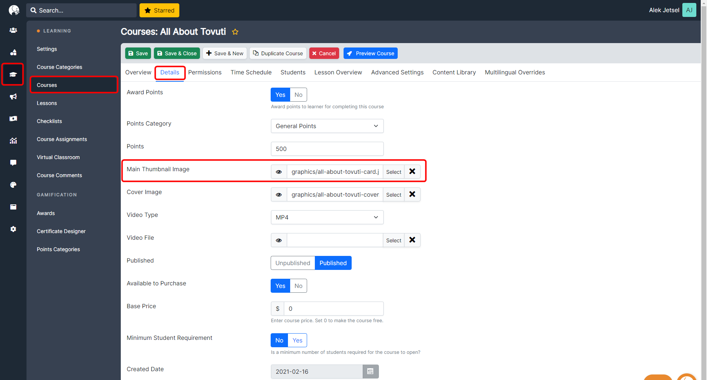Open the Starred menu button
Screen dimensions: 707x380
[159, 10]
